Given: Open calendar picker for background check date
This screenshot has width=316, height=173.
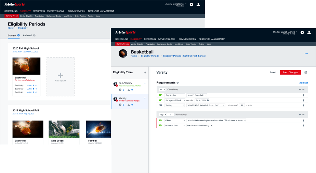Looking at the screenshot, I should tap(208, 100).
